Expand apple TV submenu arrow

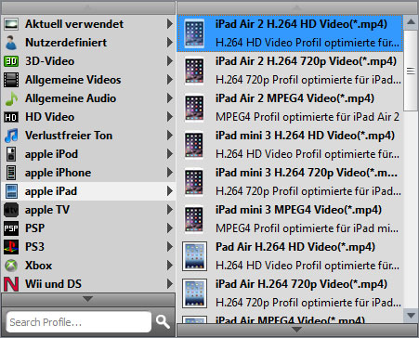click(x=170, y=210)
